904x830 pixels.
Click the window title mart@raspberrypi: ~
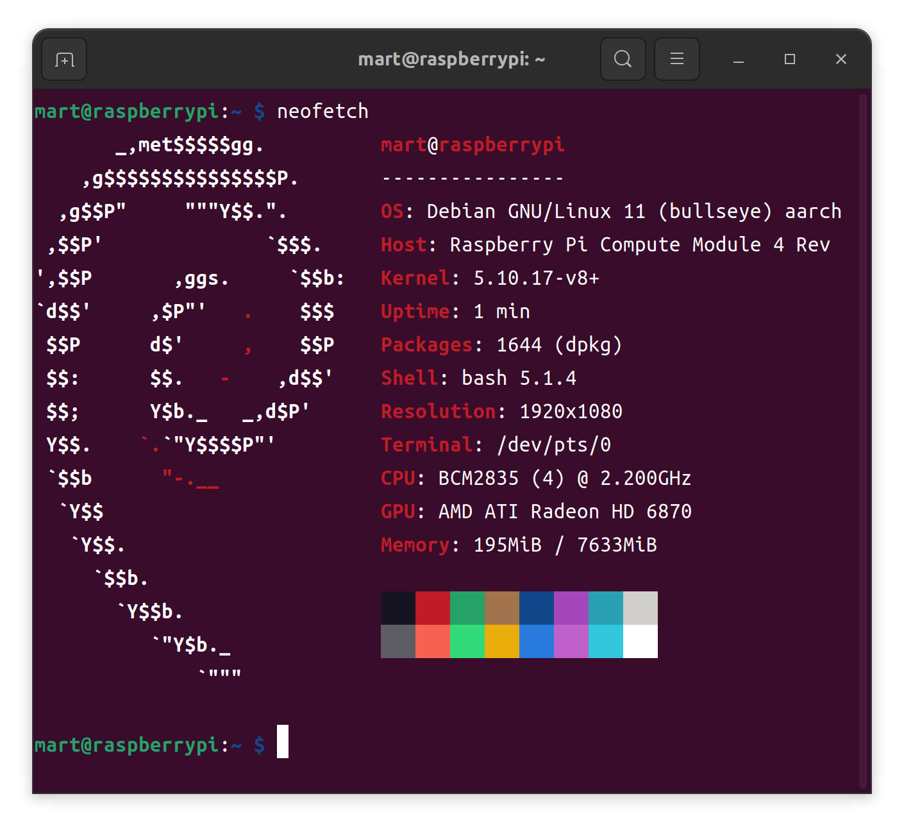click(x=451, y=60)
